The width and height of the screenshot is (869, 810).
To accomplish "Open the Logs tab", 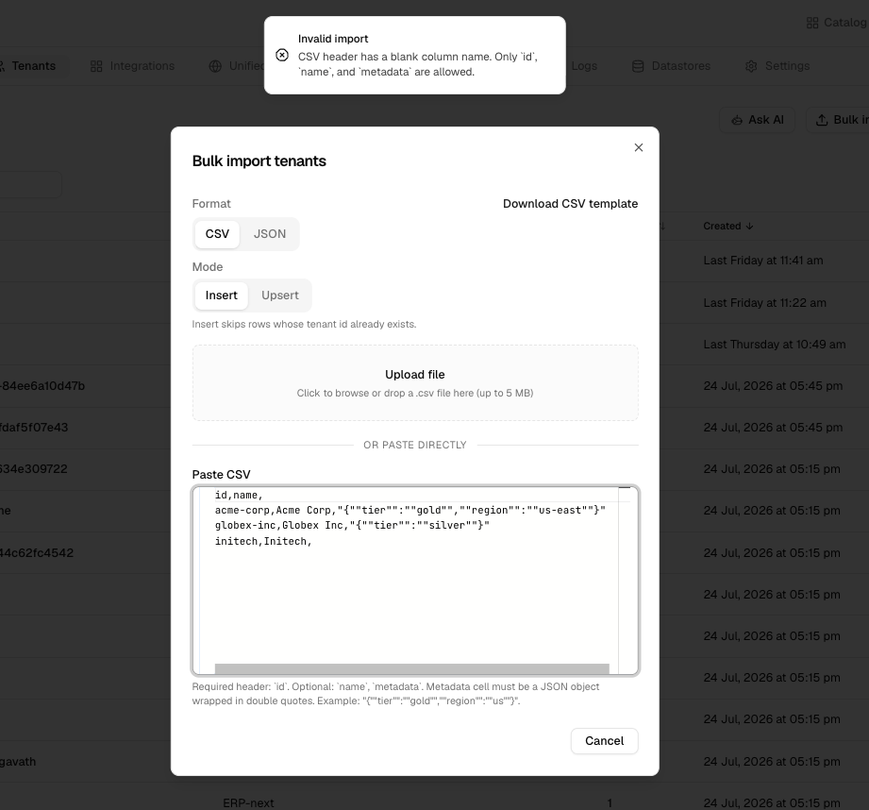I will pyautogui.click(x=584, y=66).
